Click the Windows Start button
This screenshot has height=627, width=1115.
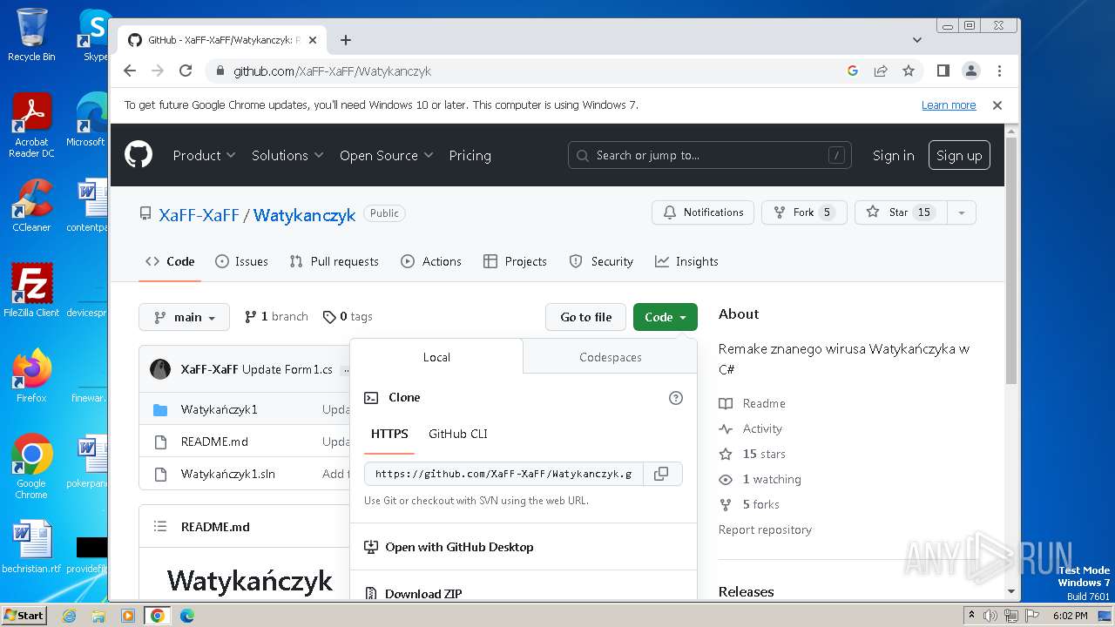click(24, 616)
